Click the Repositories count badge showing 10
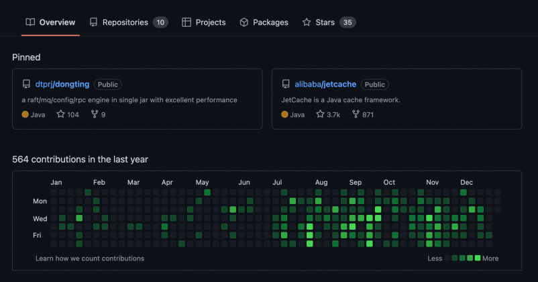The height and width of the screenshot is (282, 538). (x=160, y=22)
